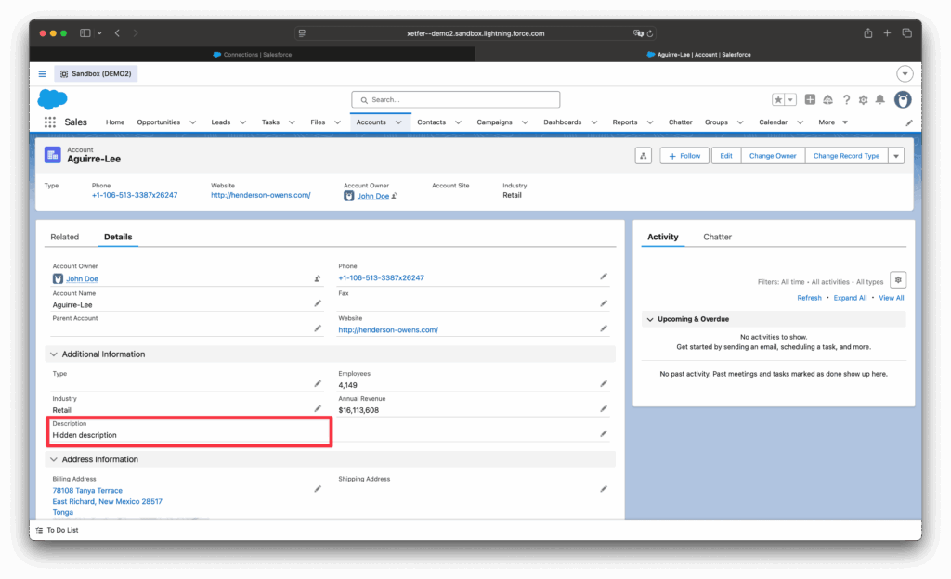The height and width of the screenshot is (579, 951).
Task: Expand the Accounts nav dropdown chevron
Action: click(398, 122)
